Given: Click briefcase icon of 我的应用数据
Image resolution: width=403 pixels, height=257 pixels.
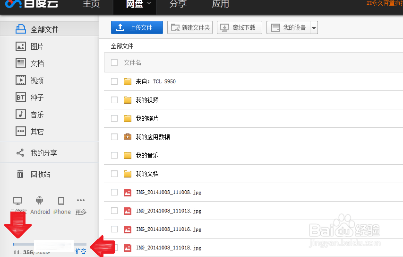Looking at the screenshot, I should coord(128,137).
